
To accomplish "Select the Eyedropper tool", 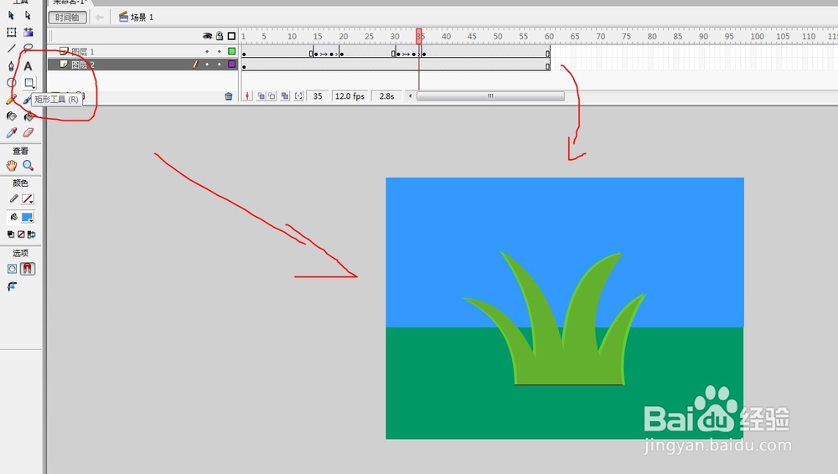I will [x=11, y=132].
